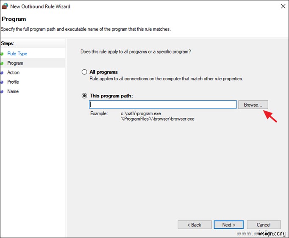The height and width of the screenshot is (238, 289).
Task: Click the Steps: sidebar header
Action: click(x=8, y=43)
